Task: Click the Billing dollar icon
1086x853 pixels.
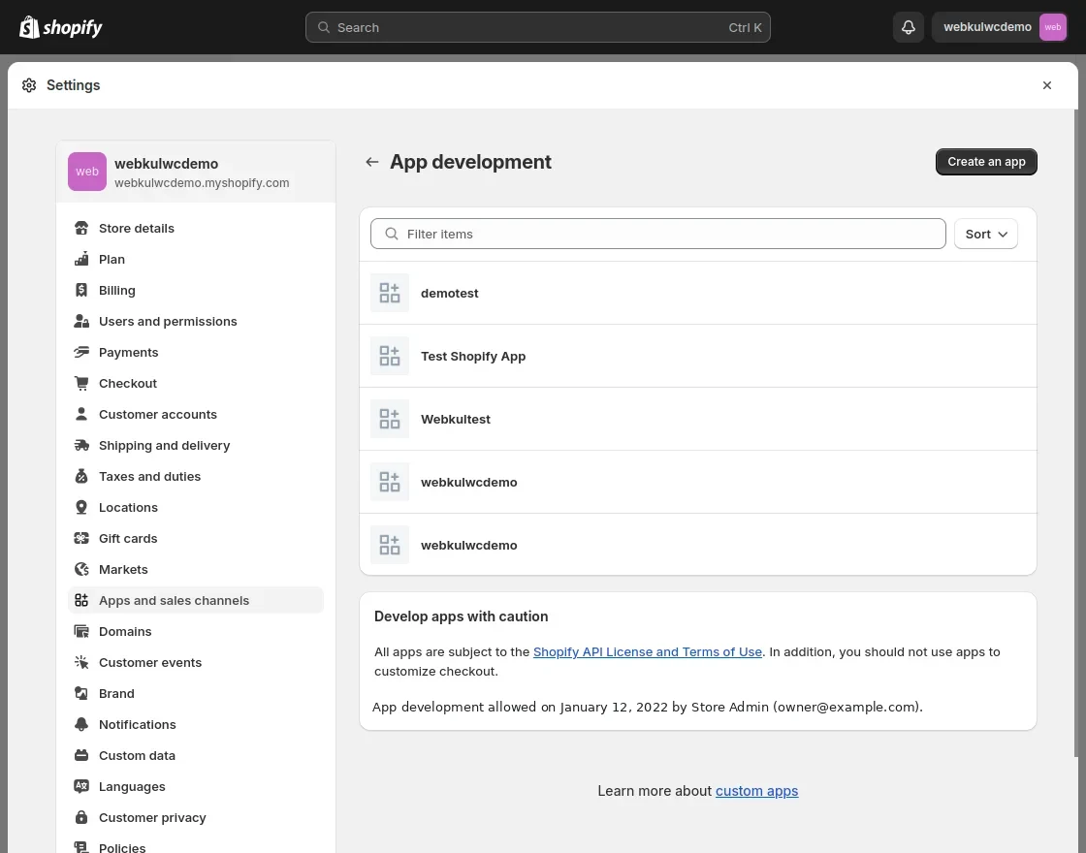Action: 81,290
